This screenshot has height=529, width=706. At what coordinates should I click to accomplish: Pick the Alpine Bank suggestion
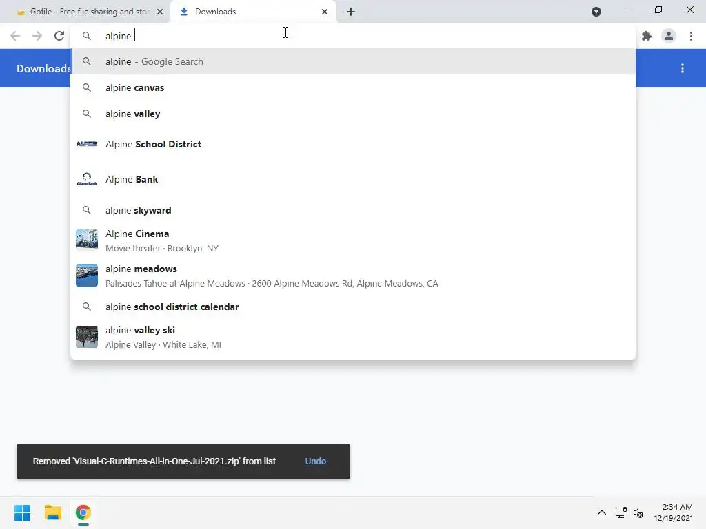[353, 180]
